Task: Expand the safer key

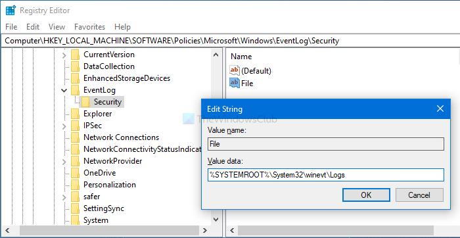Action: point(64,197)
